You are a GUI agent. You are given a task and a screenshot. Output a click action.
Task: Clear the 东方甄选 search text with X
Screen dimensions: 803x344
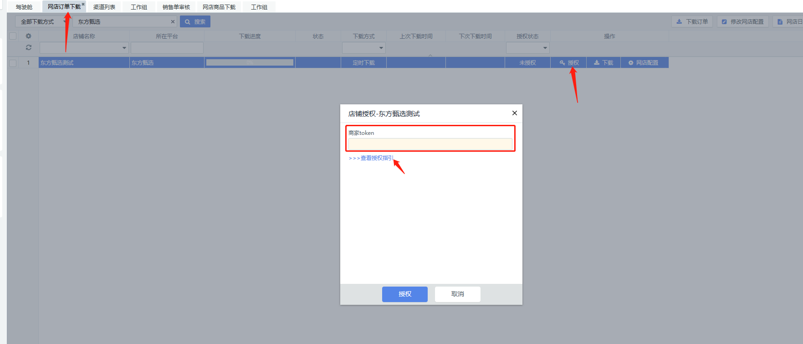point(173,21)
